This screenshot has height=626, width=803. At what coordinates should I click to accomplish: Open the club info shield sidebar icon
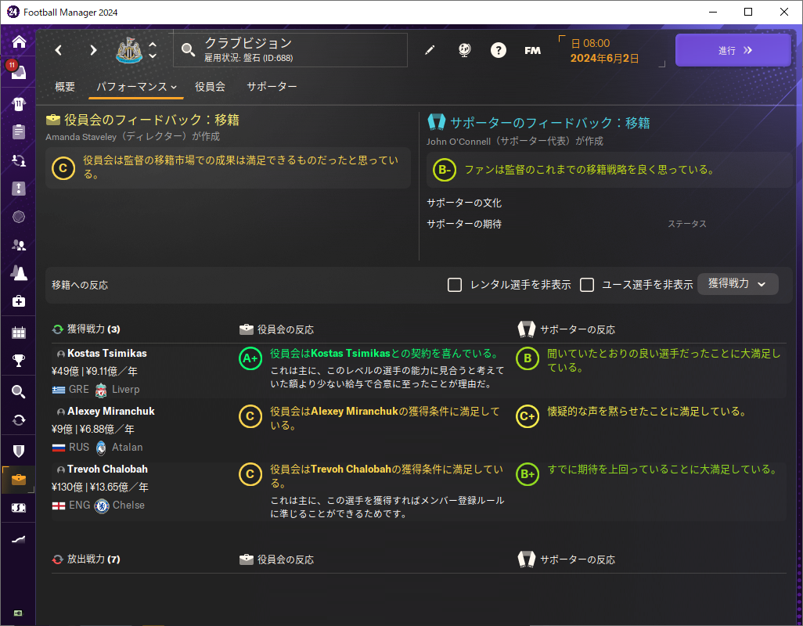[x=19, y=451]
